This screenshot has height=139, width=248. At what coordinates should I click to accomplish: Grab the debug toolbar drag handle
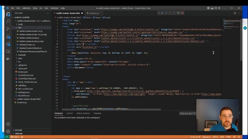[159, 13]
